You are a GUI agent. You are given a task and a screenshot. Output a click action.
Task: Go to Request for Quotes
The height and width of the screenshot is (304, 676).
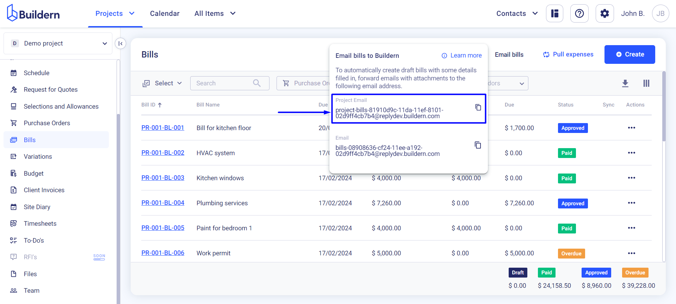51,90
